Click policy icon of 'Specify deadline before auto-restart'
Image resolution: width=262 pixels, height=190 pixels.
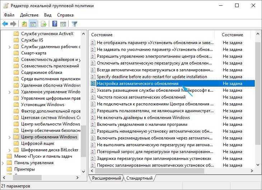(x=93, y=77)
